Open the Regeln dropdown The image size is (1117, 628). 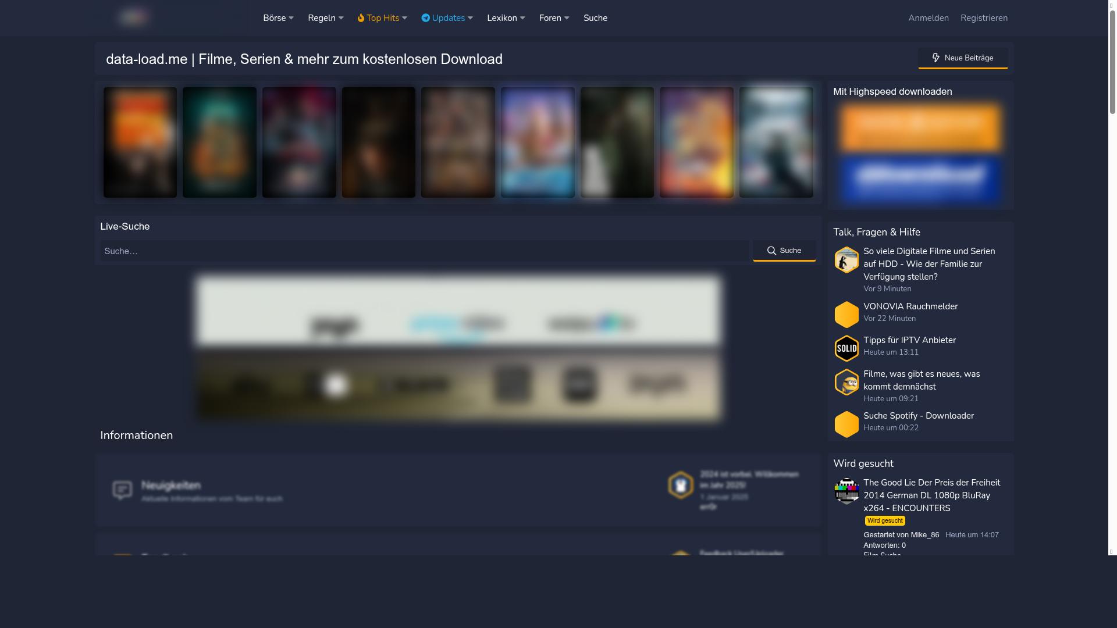pos(325,18)
